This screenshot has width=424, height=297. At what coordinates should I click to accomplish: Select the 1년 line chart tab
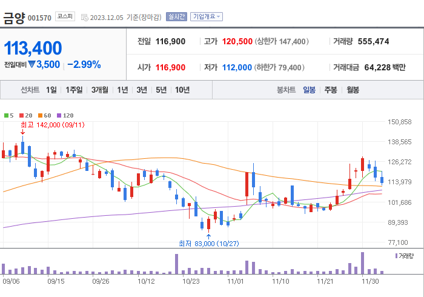122,90
